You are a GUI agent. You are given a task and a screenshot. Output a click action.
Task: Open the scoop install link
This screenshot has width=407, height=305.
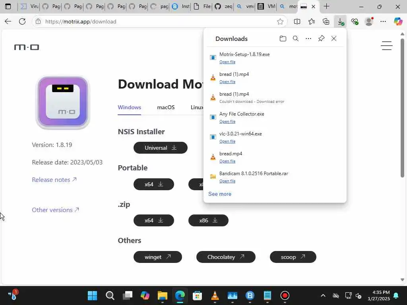coord(293,257)
